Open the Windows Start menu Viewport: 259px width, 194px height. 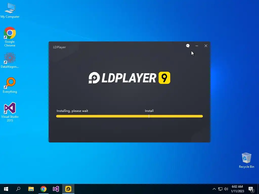6,189
